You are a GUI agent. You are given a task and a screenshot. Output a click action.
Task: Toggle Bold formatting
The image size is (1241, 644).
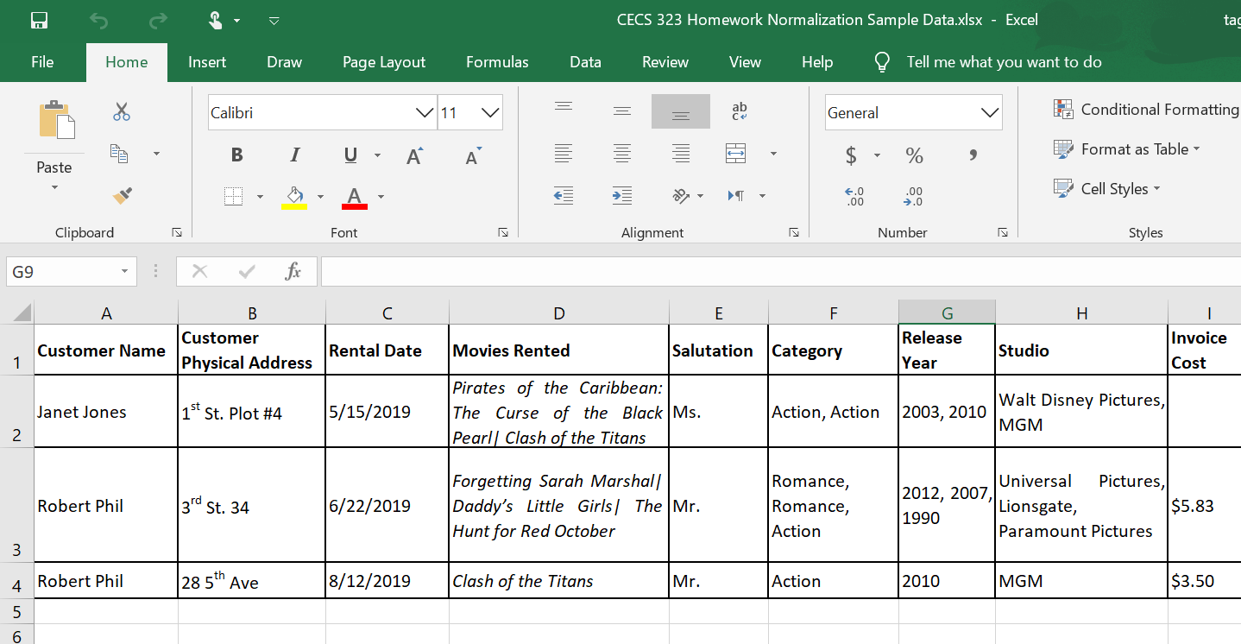pos(236,155)
